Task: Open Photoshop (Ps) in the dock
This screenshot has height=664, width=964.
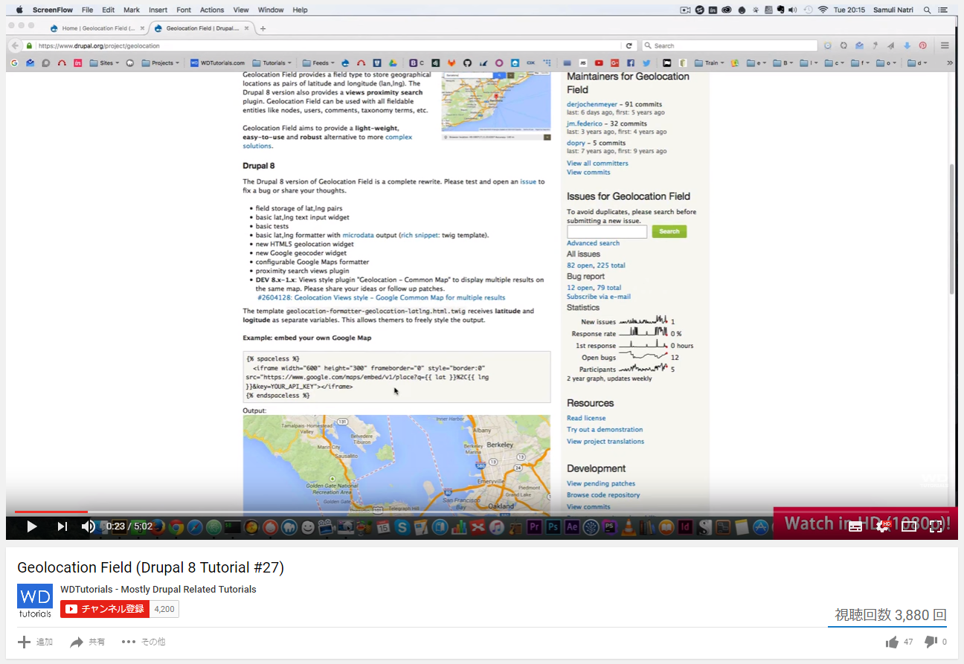Action: [553, 527]
